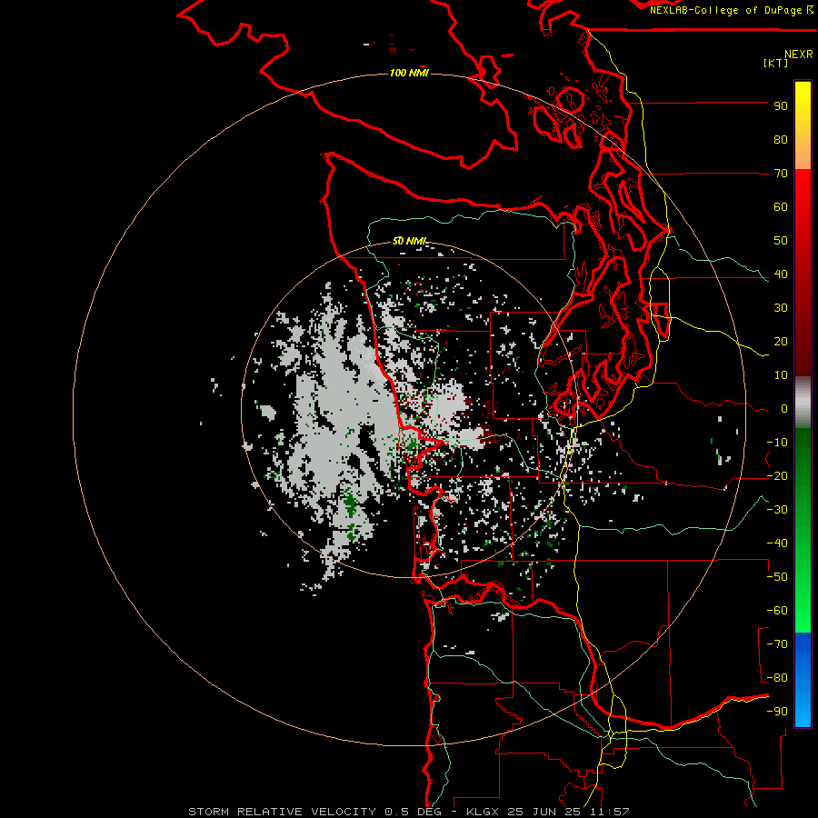Click the 90 value on the velocity scale
This screenshot has width=818, height=818.
781,106
